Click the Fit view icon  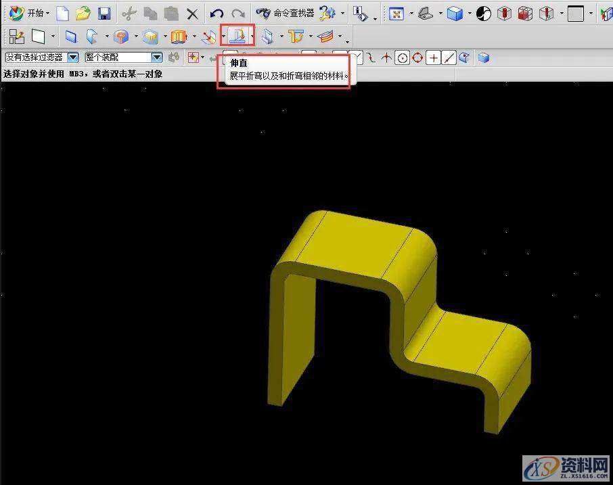pyautogui.click(x=396, y=14)
